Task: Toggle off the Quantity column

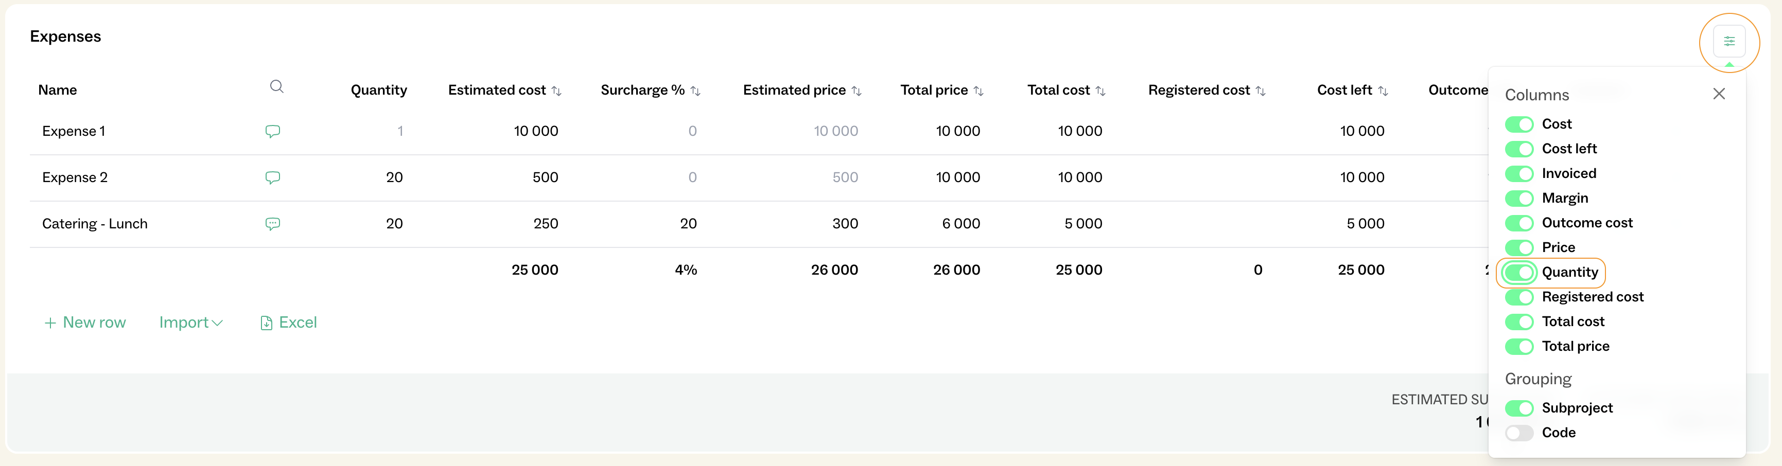Action: click(1519, 273)
